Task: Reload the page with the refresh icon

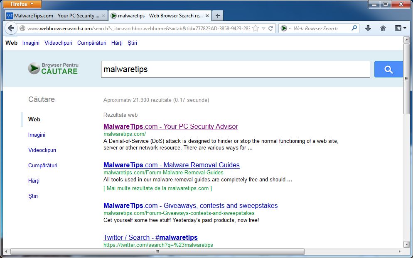Action: [270, 28]
